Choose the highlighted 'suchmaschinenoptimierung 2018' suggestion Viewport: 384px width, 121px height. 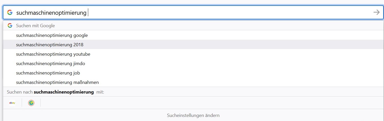(193, 44)
